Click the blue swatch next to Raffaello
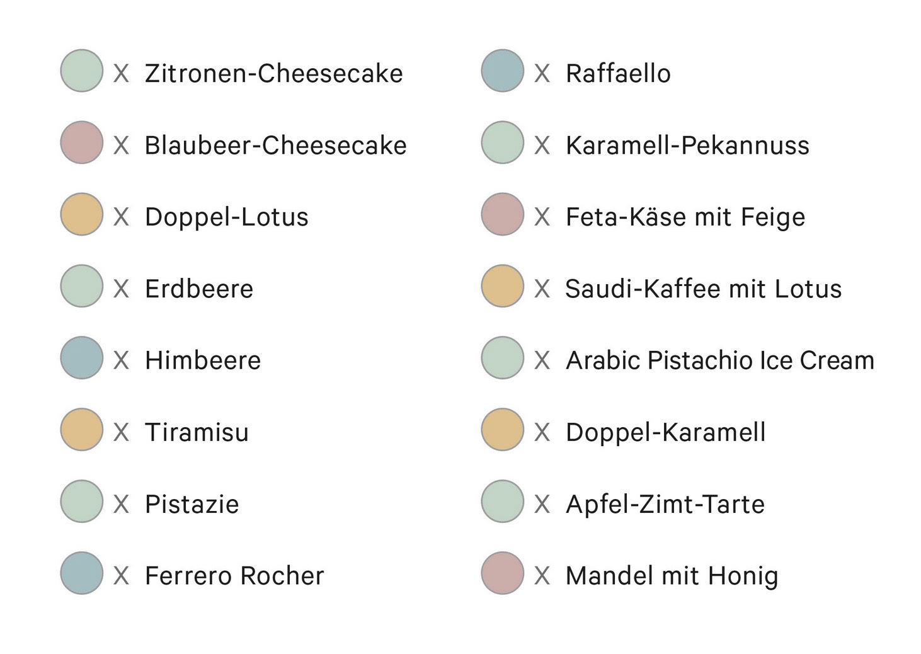Image resolution: width=921 pixels, height=654 pixels. [x=503, y=71]
